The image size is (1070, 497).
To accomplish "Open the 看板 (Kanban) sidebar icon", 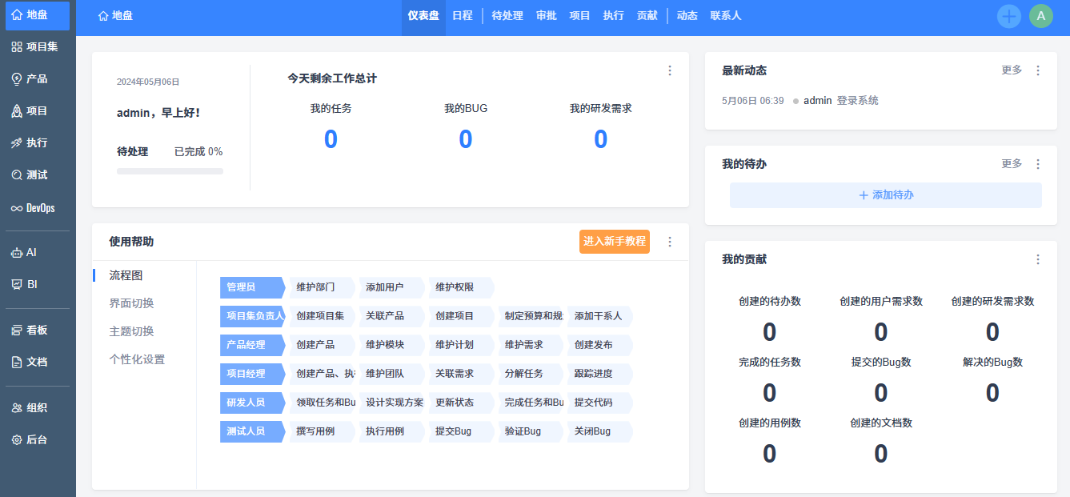I will pos(17,330).
